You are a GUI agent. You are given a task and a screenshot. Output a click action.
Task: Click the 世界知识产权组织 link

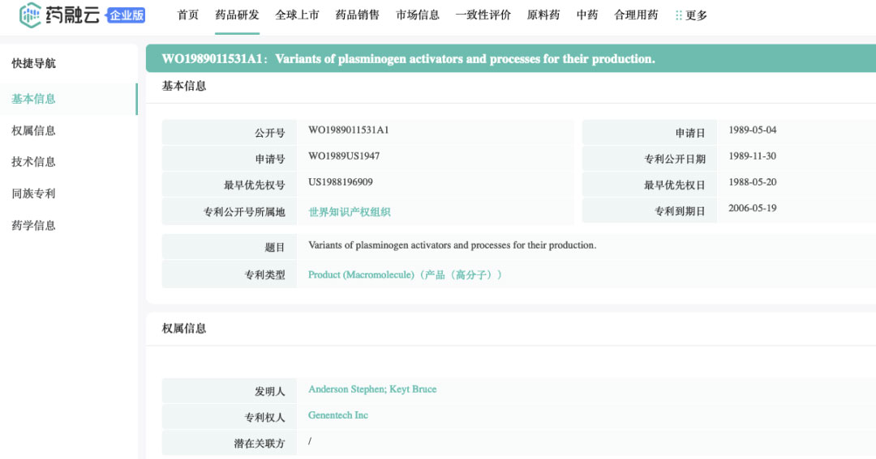[350, 212]
